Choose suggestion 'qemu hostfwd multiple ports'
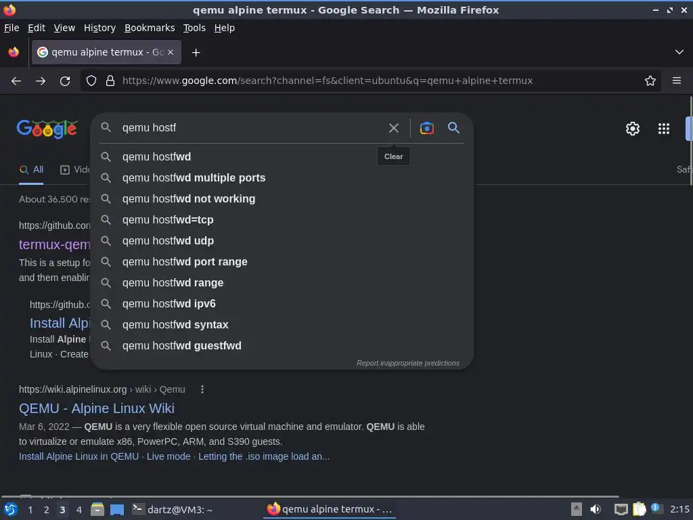The height and width of the screenshot is (520, 693). pyautogui.click(x=282, y=178)
